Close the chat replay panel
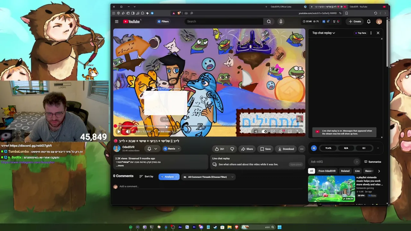 378,33
